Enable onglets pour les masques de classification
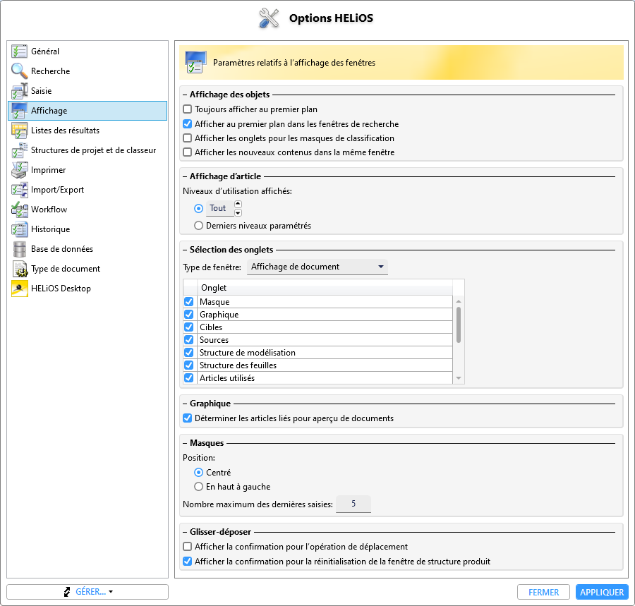The image size is (635, 606). click(x=187, y=138)
